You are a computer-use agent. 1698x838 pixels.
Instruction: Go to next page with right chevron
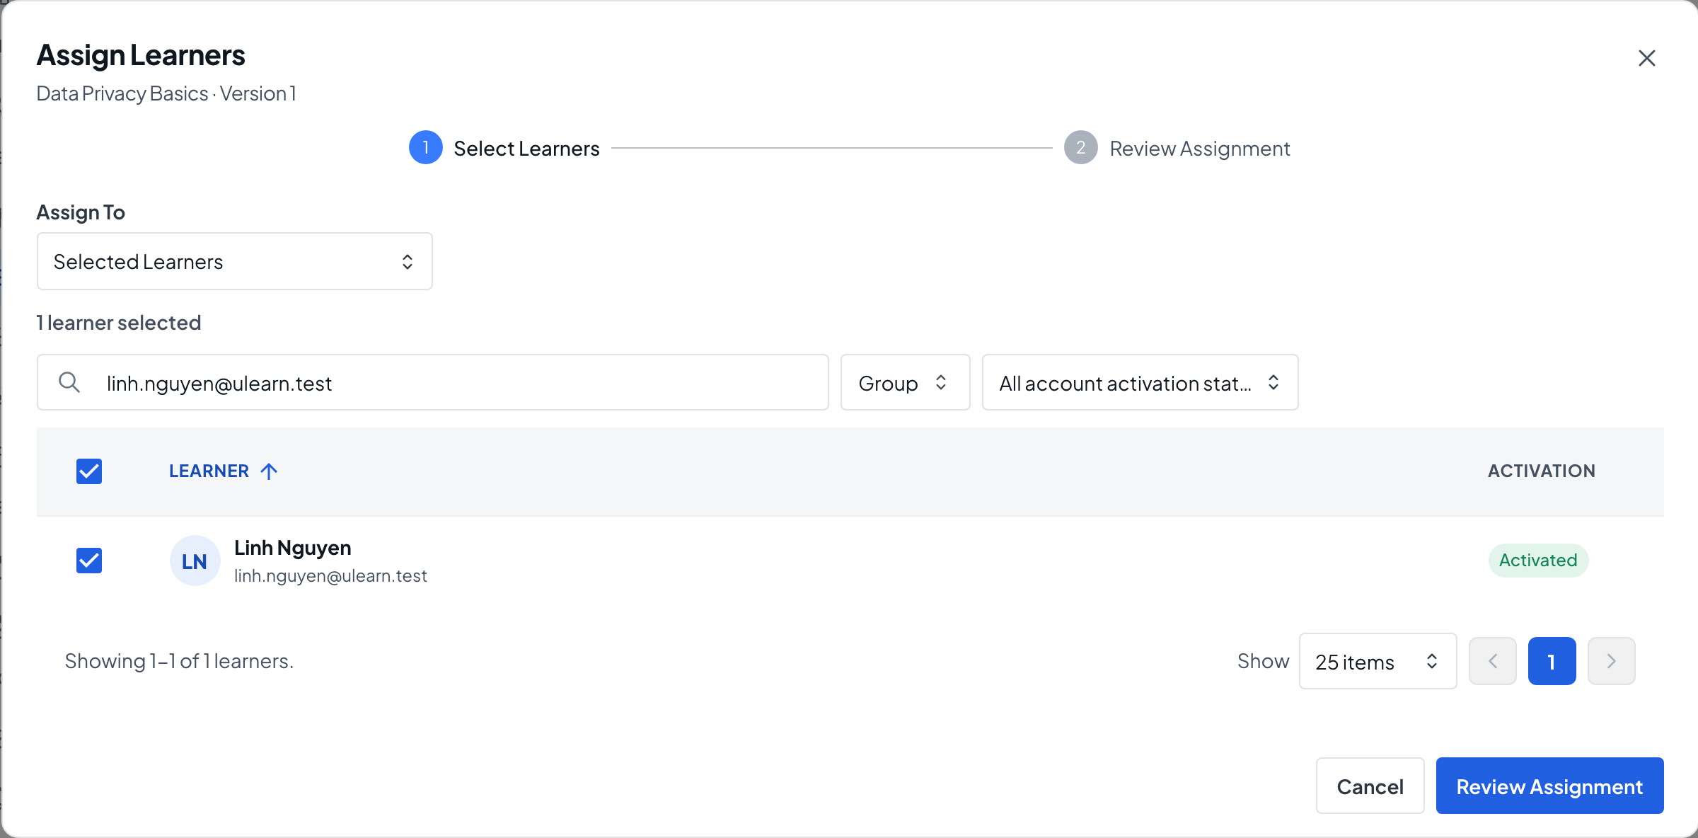1611,661
